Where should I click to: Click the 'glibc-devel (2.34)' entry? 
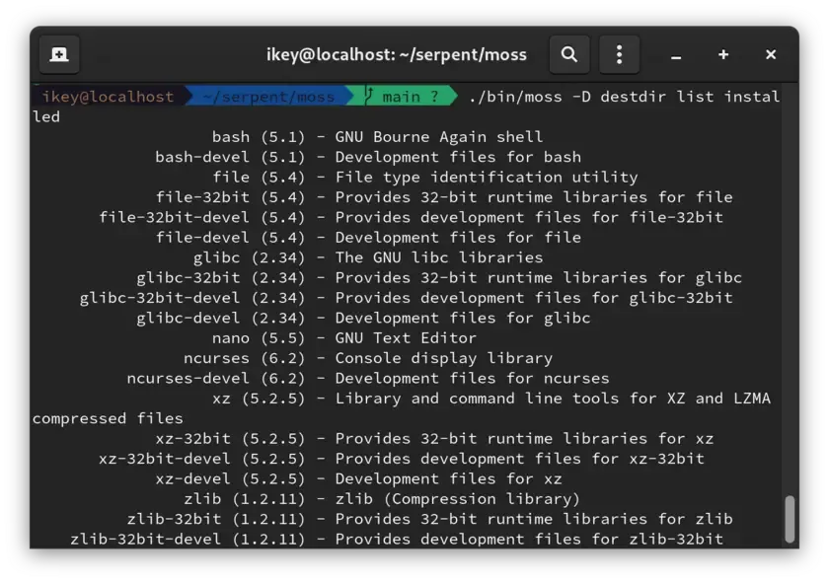click(220, 318)
